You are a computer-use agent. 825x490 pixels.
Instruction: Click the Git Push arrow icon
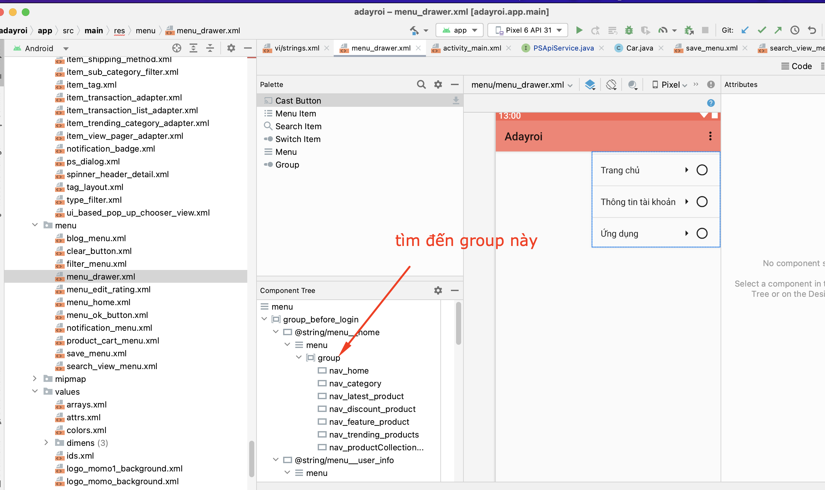tap(778, 30)
